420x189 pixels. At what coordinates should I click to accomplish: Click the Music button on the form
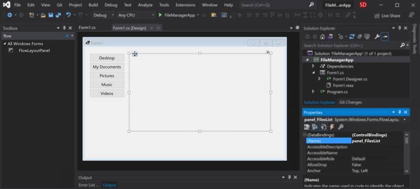pos(107,85)
